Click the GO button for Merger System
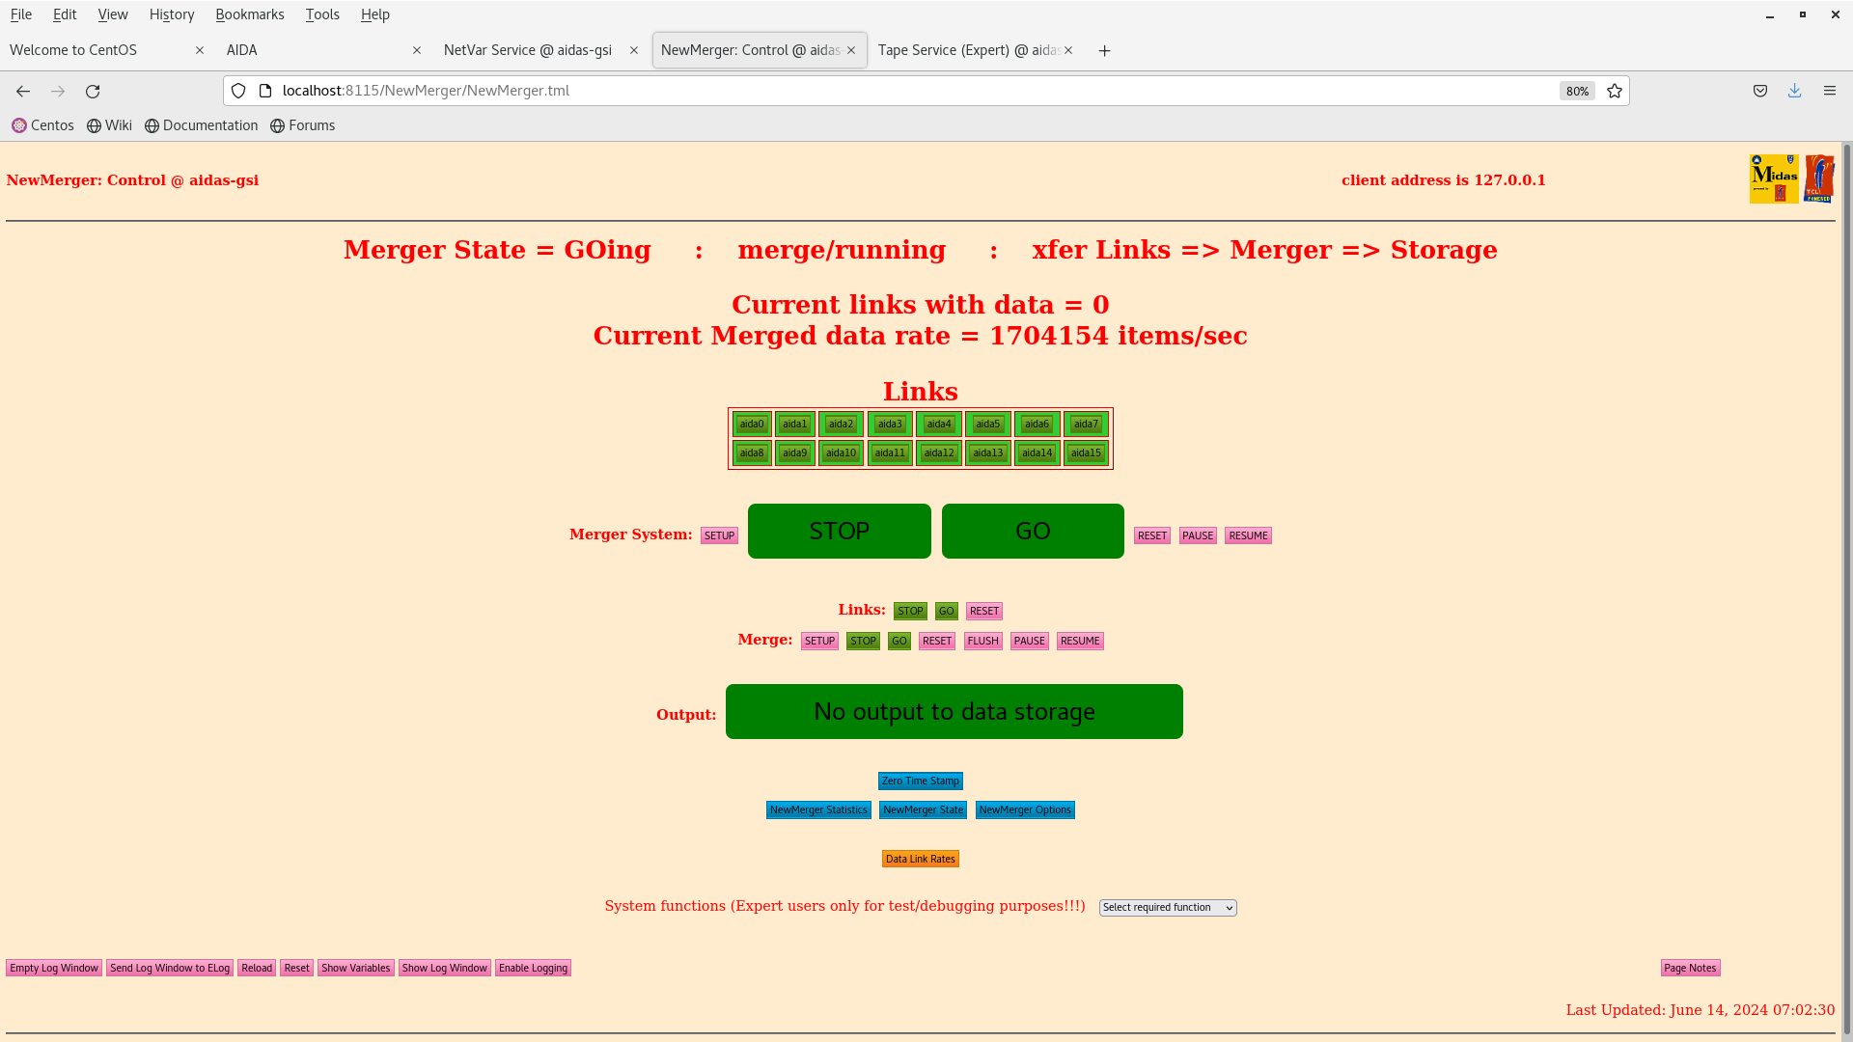This screenshot has width=1853, height=1042. pyautogui.click(x=1032, y=531)
